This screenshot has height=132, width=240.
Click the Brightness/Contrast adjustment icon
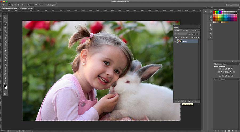point(220,69)
